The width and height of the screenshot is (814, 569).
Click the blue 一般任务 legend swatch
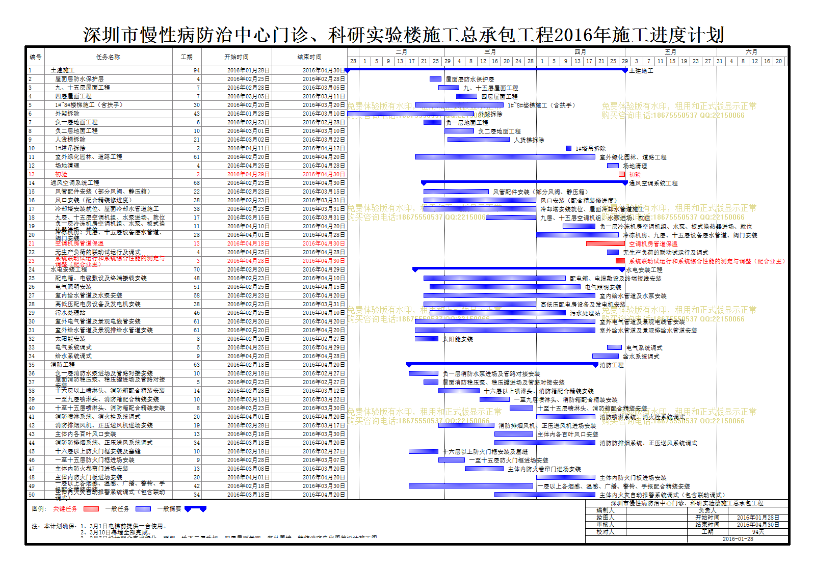point(143,508)
